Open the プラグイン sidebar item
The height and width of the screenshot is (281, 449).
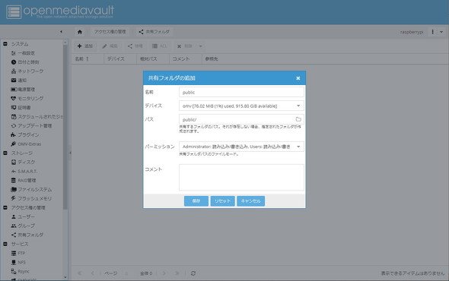[28, 134]
